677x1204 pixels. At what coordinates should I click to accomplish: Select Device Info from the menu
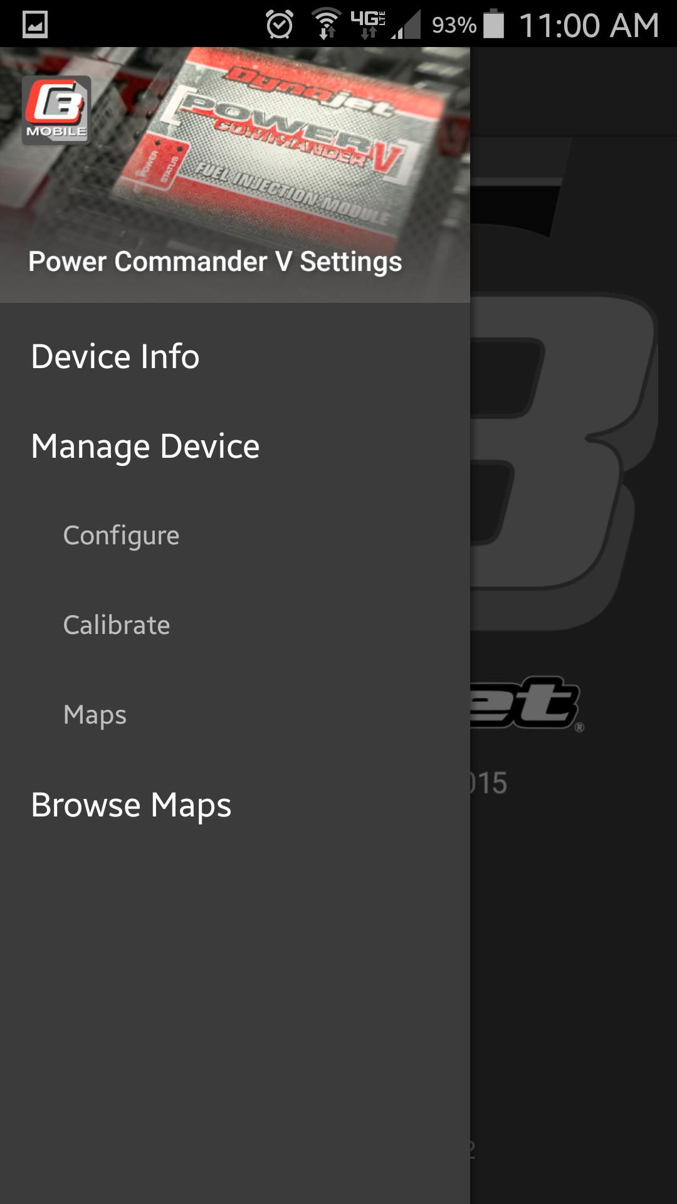click(x=115, y=356)
